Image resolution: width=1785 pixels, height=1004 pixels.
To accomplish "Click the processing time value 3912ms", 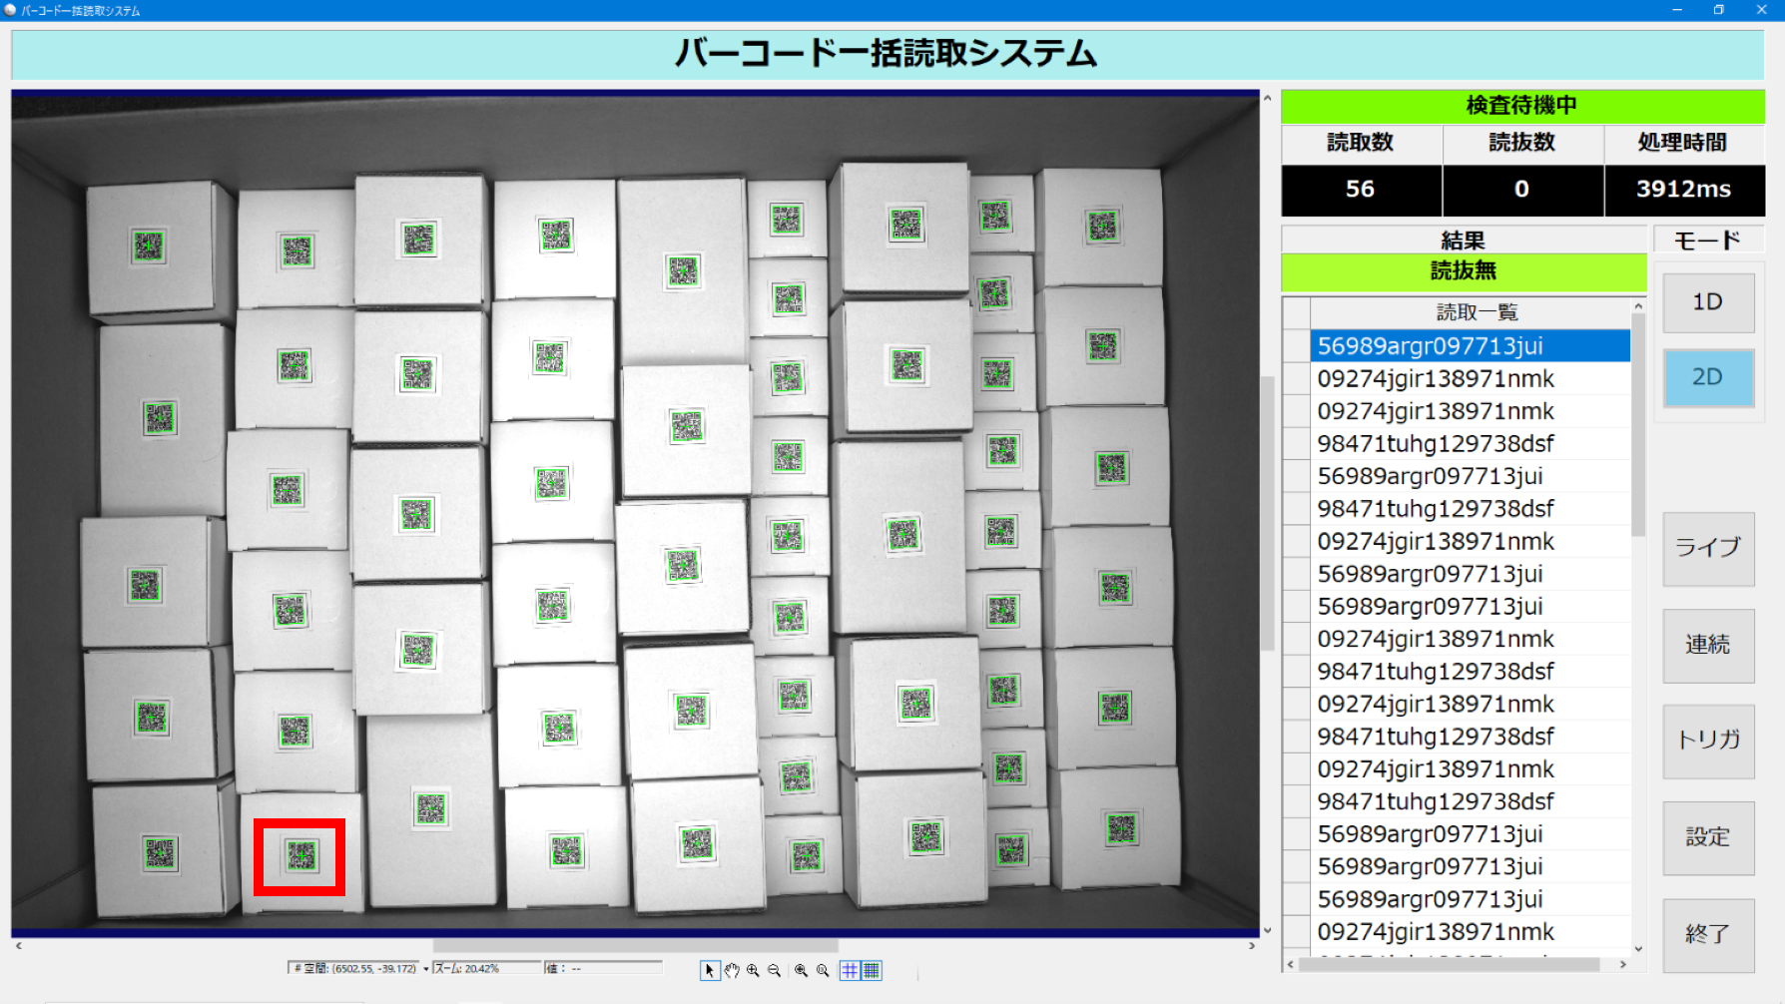I will point(1684,190).
